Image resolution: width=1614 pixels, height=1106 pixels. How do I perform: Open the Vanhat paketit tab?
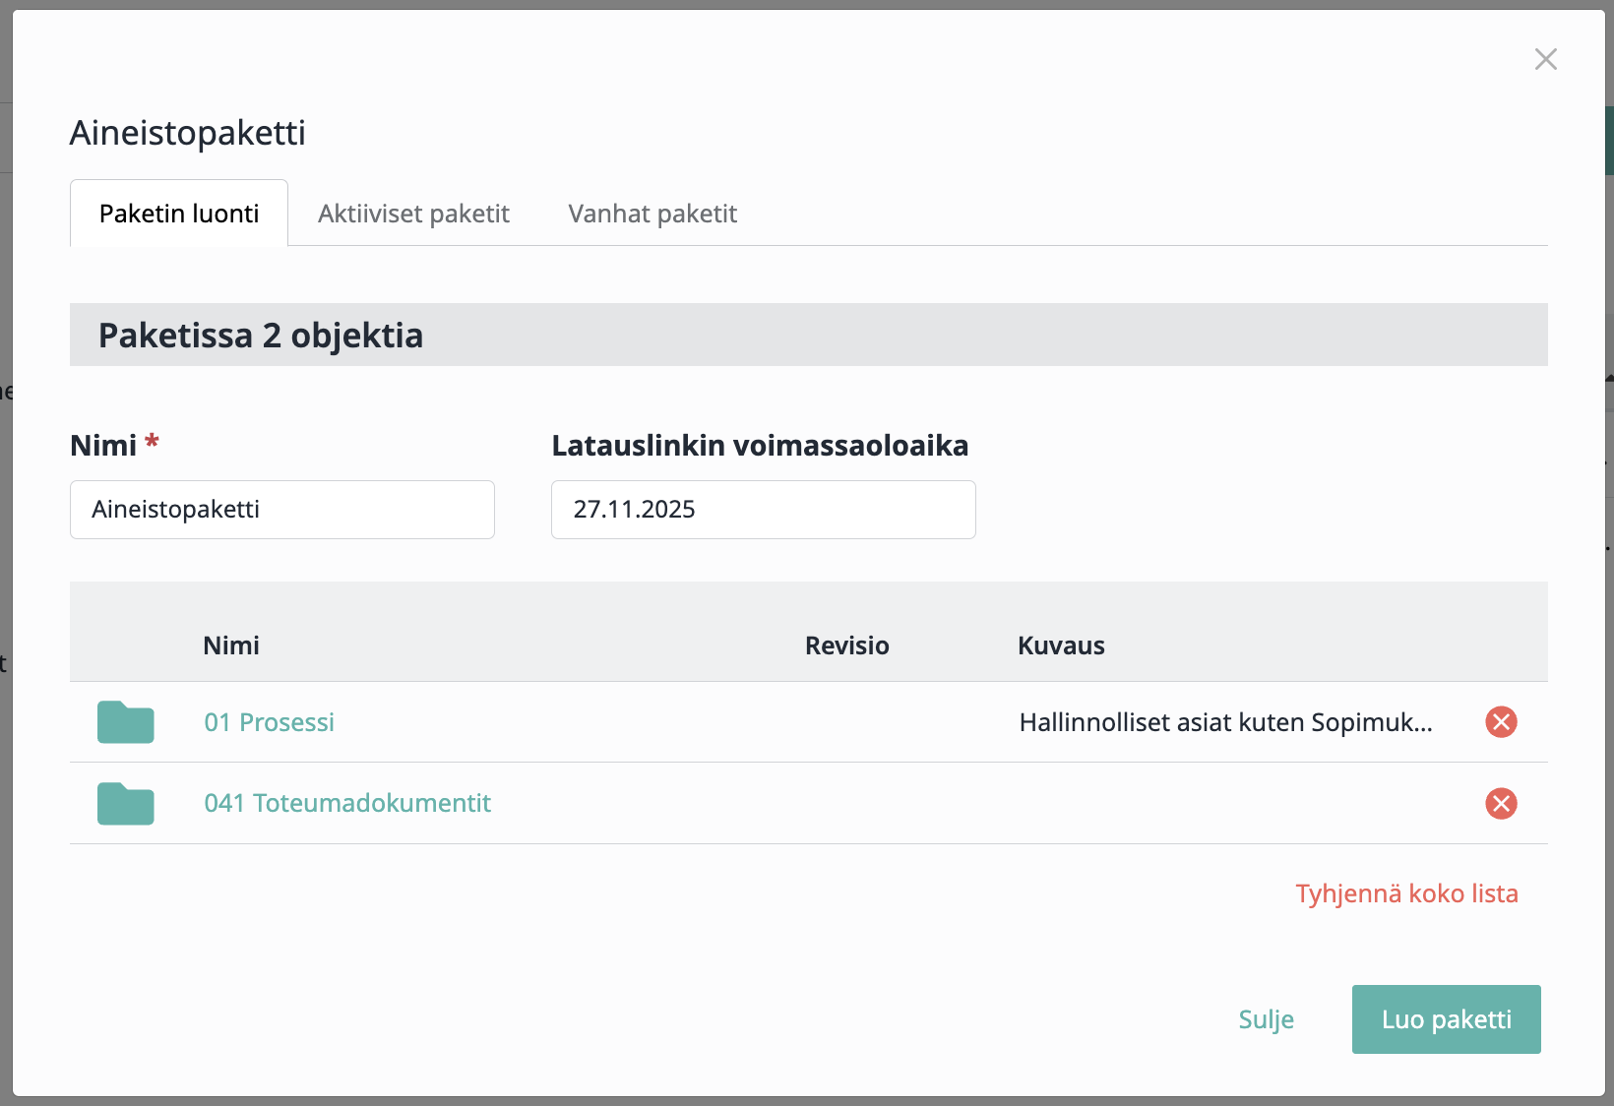click(652, 214)
